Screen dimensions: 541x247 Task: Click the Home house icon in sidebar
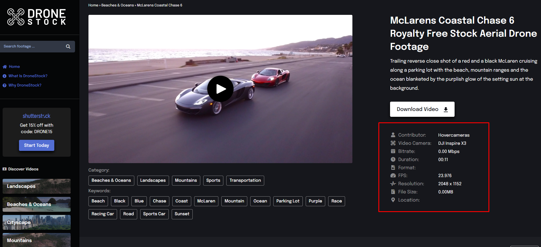point(5,67)
